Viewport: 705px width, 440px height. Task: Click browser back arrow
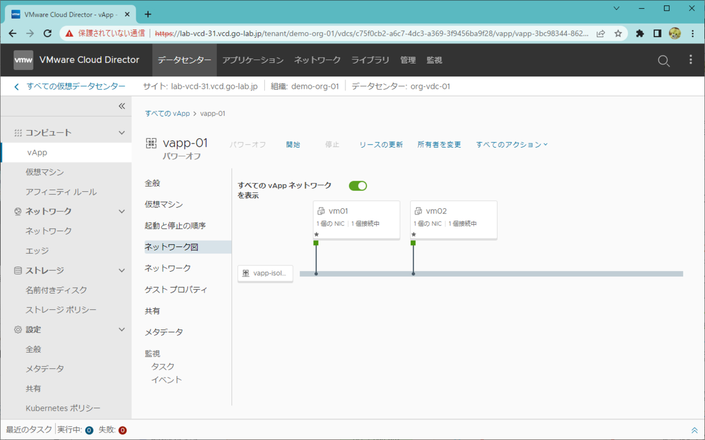pos(13,34)
